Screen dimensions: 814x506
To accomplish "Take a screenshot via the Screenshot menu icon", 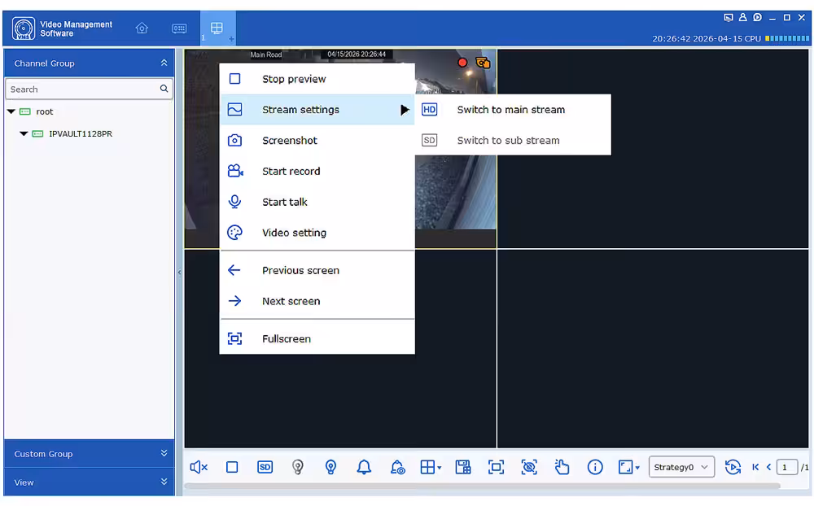I will pyautogui.click(x=234, y=140).
